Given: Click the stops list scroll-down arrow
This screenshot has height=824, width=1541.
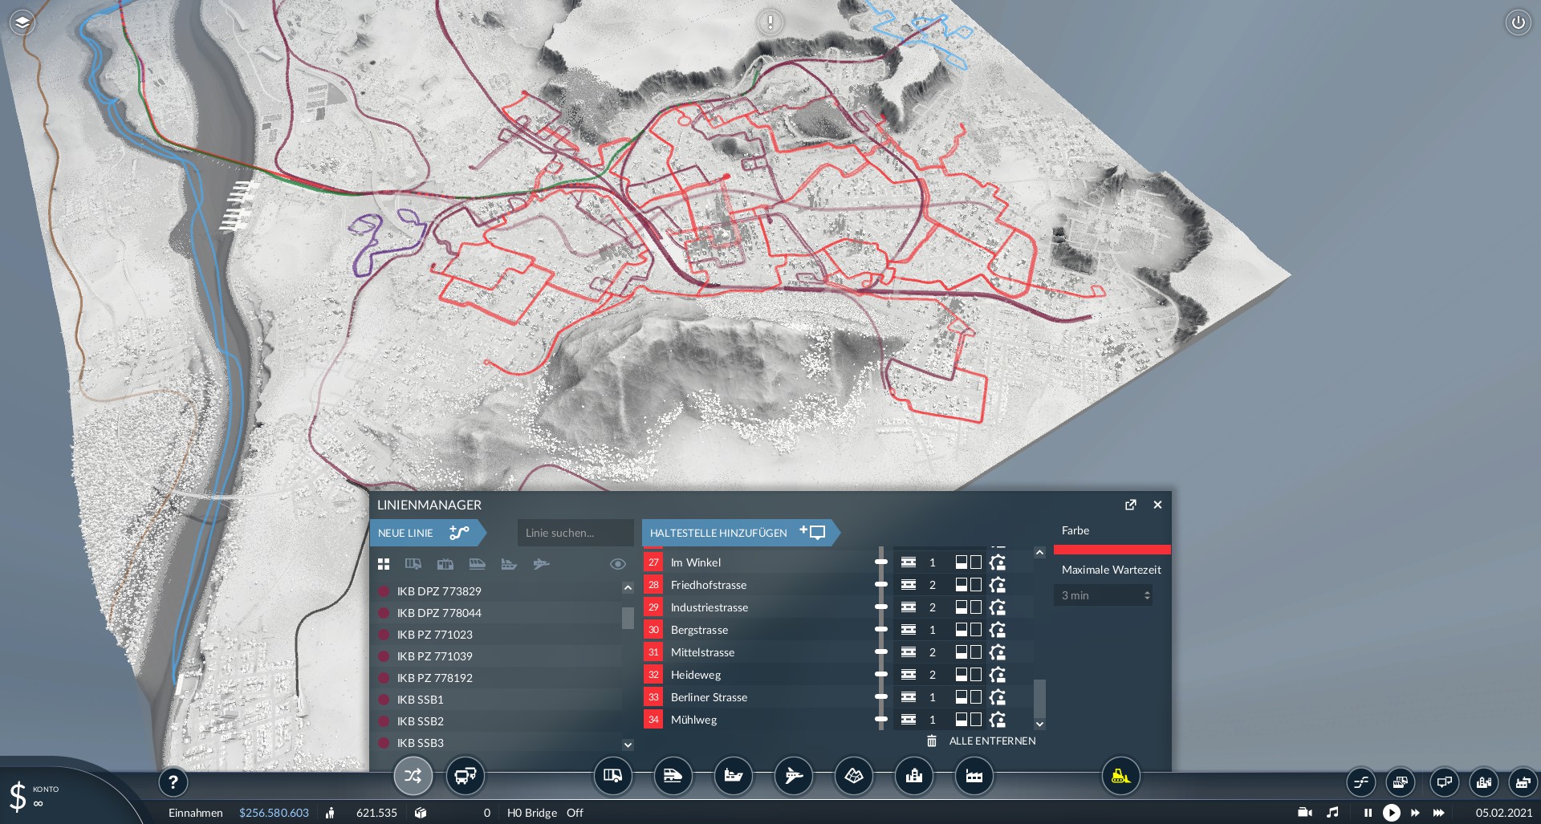Looking at the screenshot, I should pyautogui.click(x=1039, y=724).
